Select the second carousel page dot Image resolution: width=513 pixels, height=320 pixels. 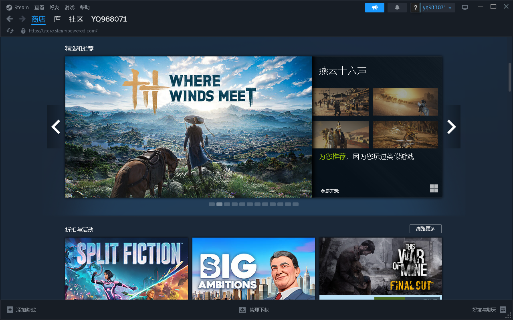(x=219, y=204)
